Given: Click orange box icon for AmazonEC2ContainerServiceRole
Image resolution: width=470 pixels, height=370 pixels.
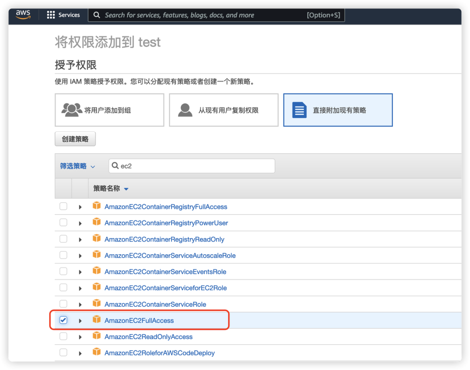Looking at the screenshot, I should [x=97, y=303].
